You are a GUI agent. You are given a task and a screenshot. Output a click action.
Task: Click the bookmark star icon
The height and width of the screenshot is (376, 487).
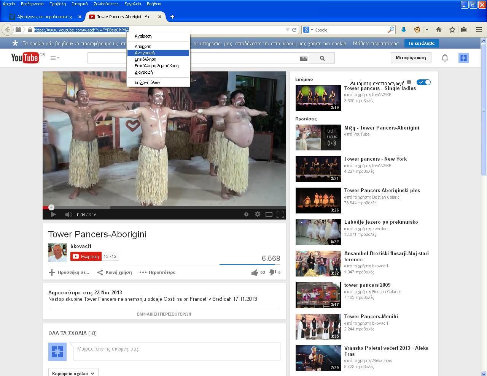[452, 30]
